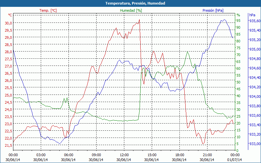Image resolution: width=261 pixels, height=163 pixels.
Task: Click the '30,0' temperature axis value
Action: pos(8,23)
